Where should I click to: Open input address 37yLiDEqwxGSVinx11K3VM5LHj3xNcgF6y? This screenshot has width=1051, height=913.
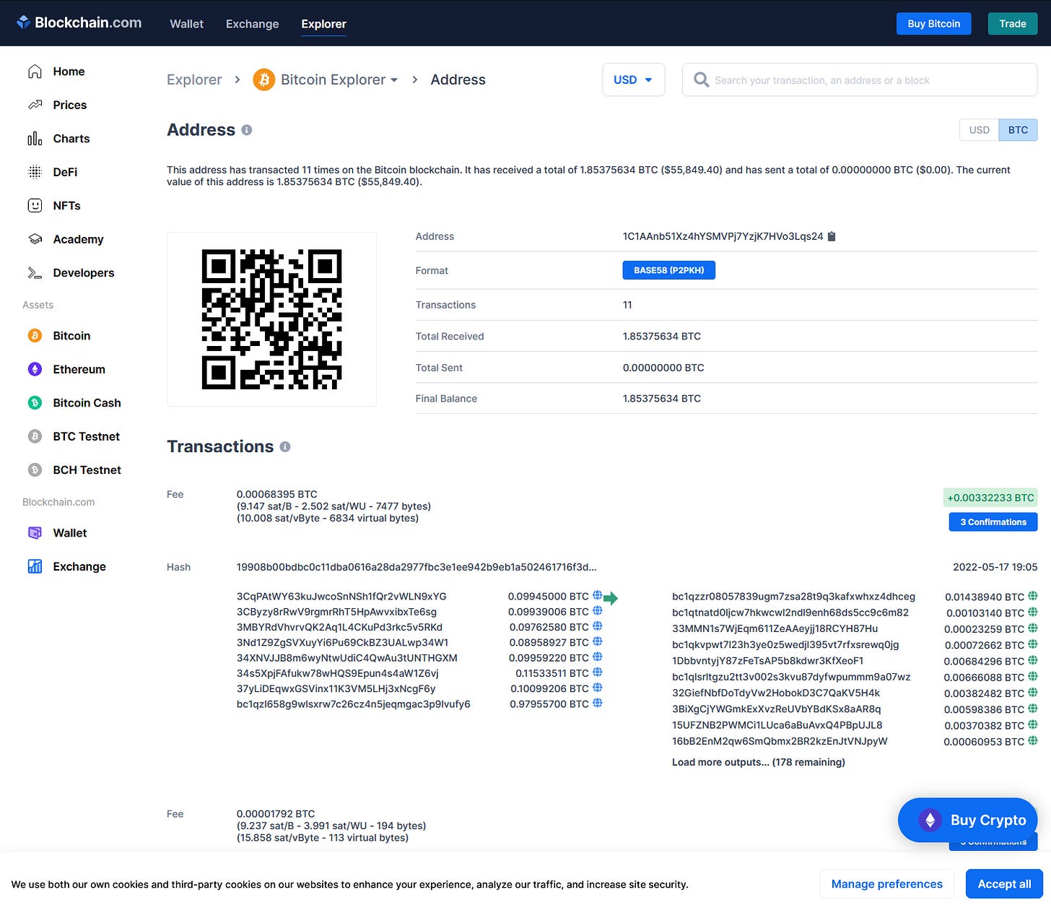[x=336, y=689]
